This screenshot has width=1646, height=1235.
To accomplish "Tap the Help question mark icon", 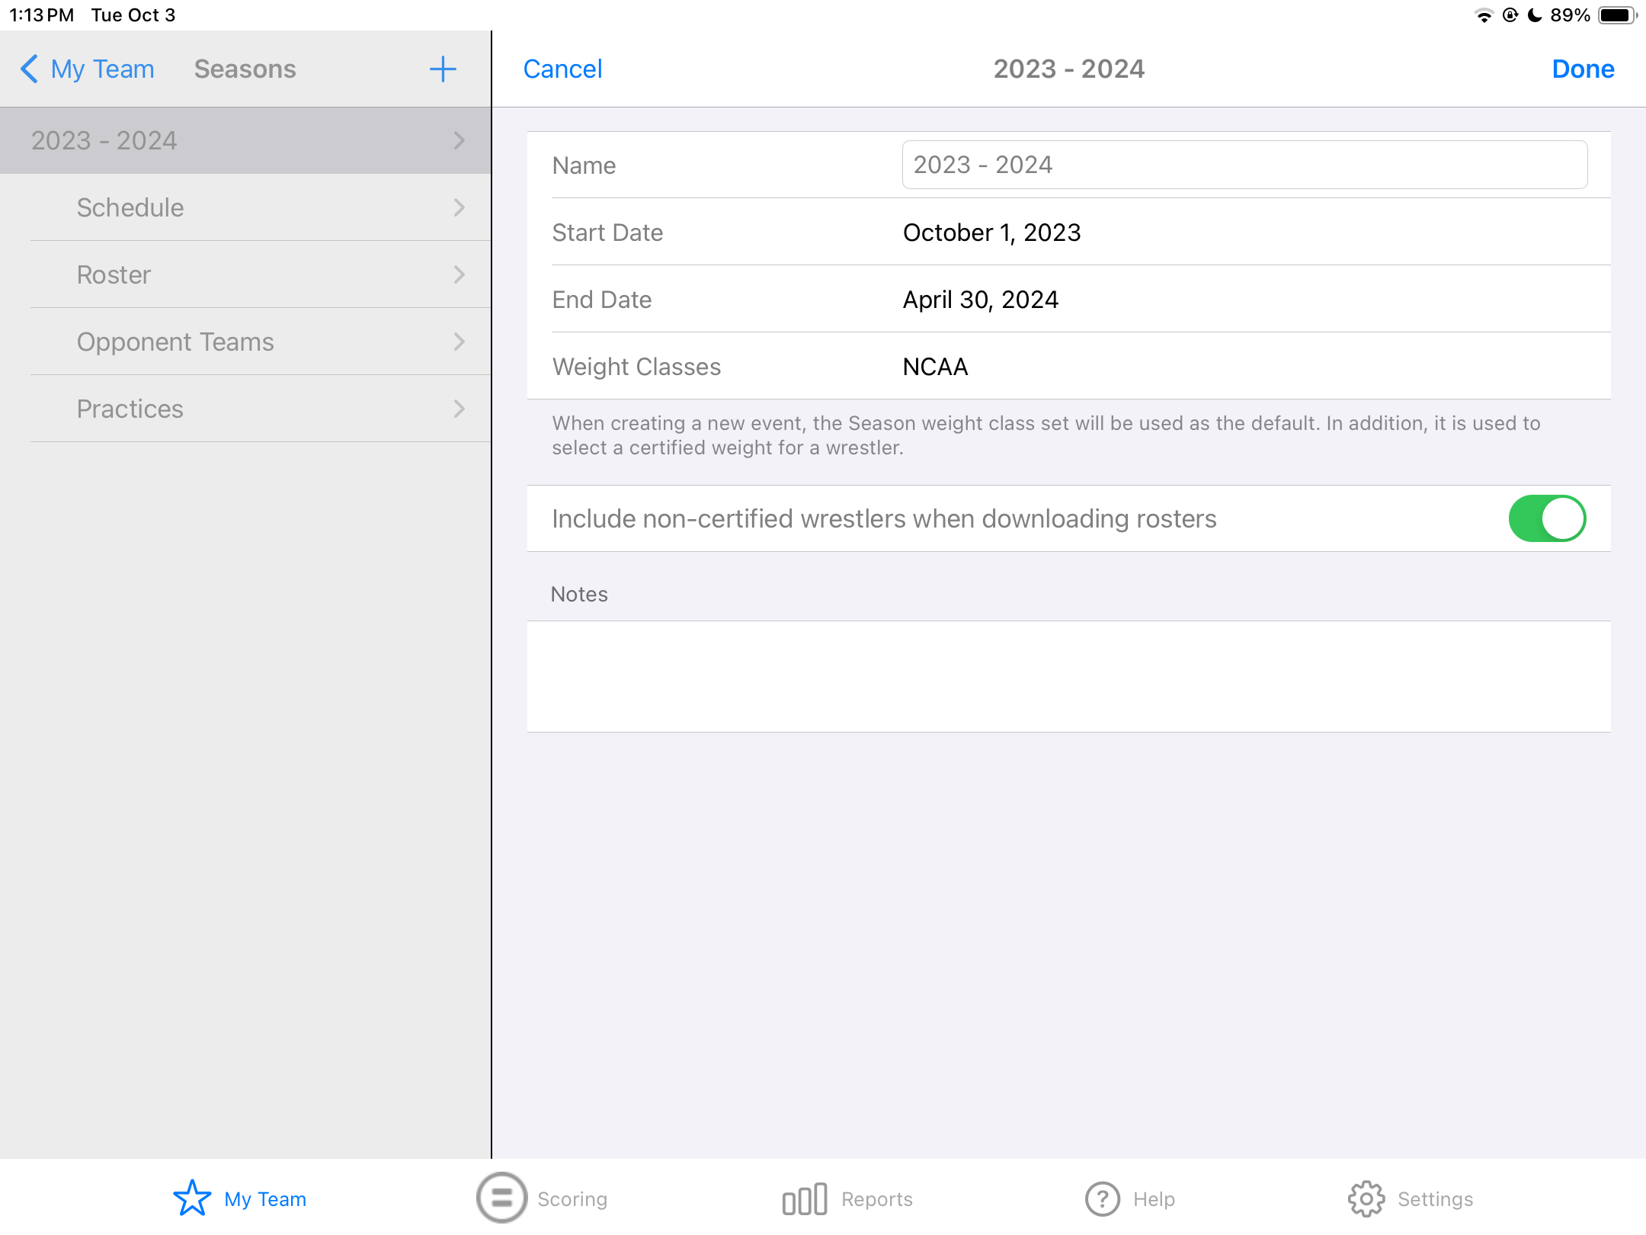I will coord(1102,1199).
